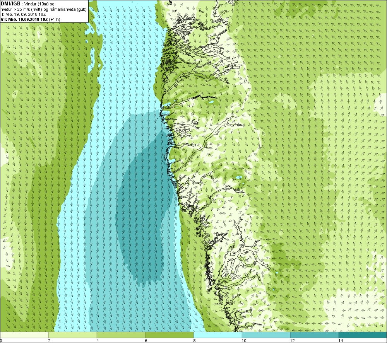Click the scale label '2'

click(x=50, y=341)
